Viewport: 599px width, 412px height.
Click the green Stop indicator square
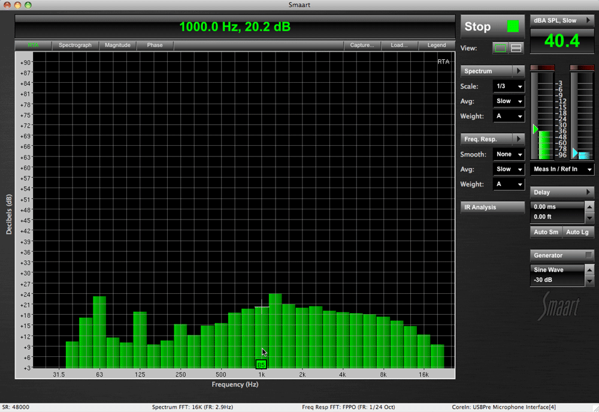(513, 26)
